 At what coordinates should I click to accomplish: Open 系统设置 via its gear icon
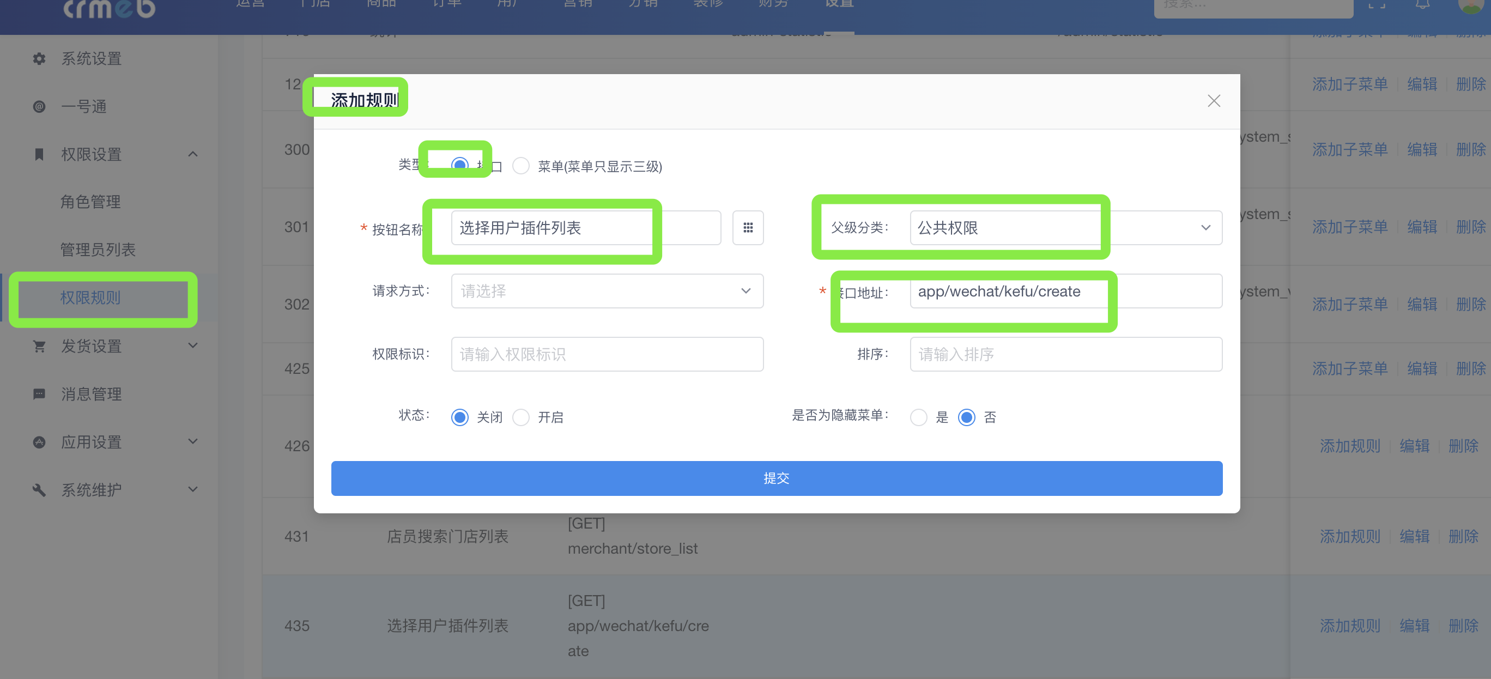pos(39,58)
